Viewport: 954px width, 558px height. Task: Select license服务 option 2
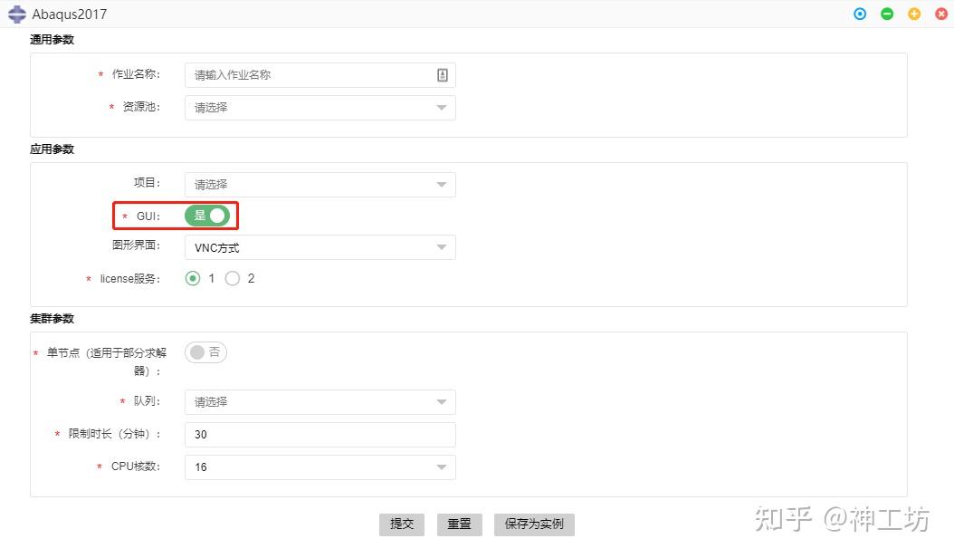click(233, 278)
